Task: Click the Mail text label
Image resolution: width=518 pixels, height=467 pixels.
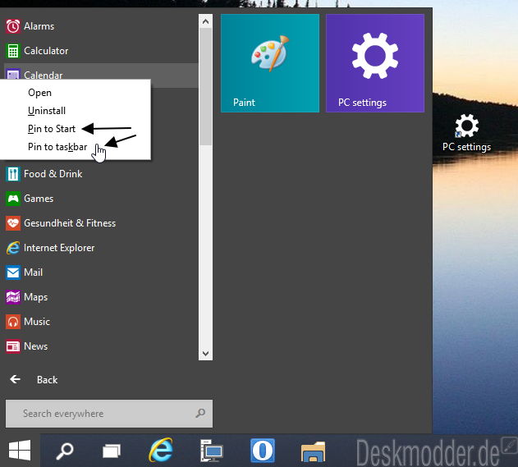Action: tap(33, 272)
